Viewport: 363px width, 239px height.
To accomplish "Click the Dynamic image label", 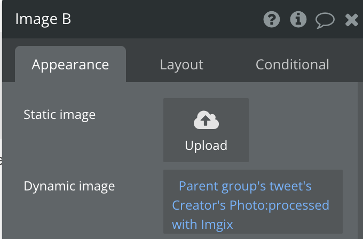I will [69, 186].
